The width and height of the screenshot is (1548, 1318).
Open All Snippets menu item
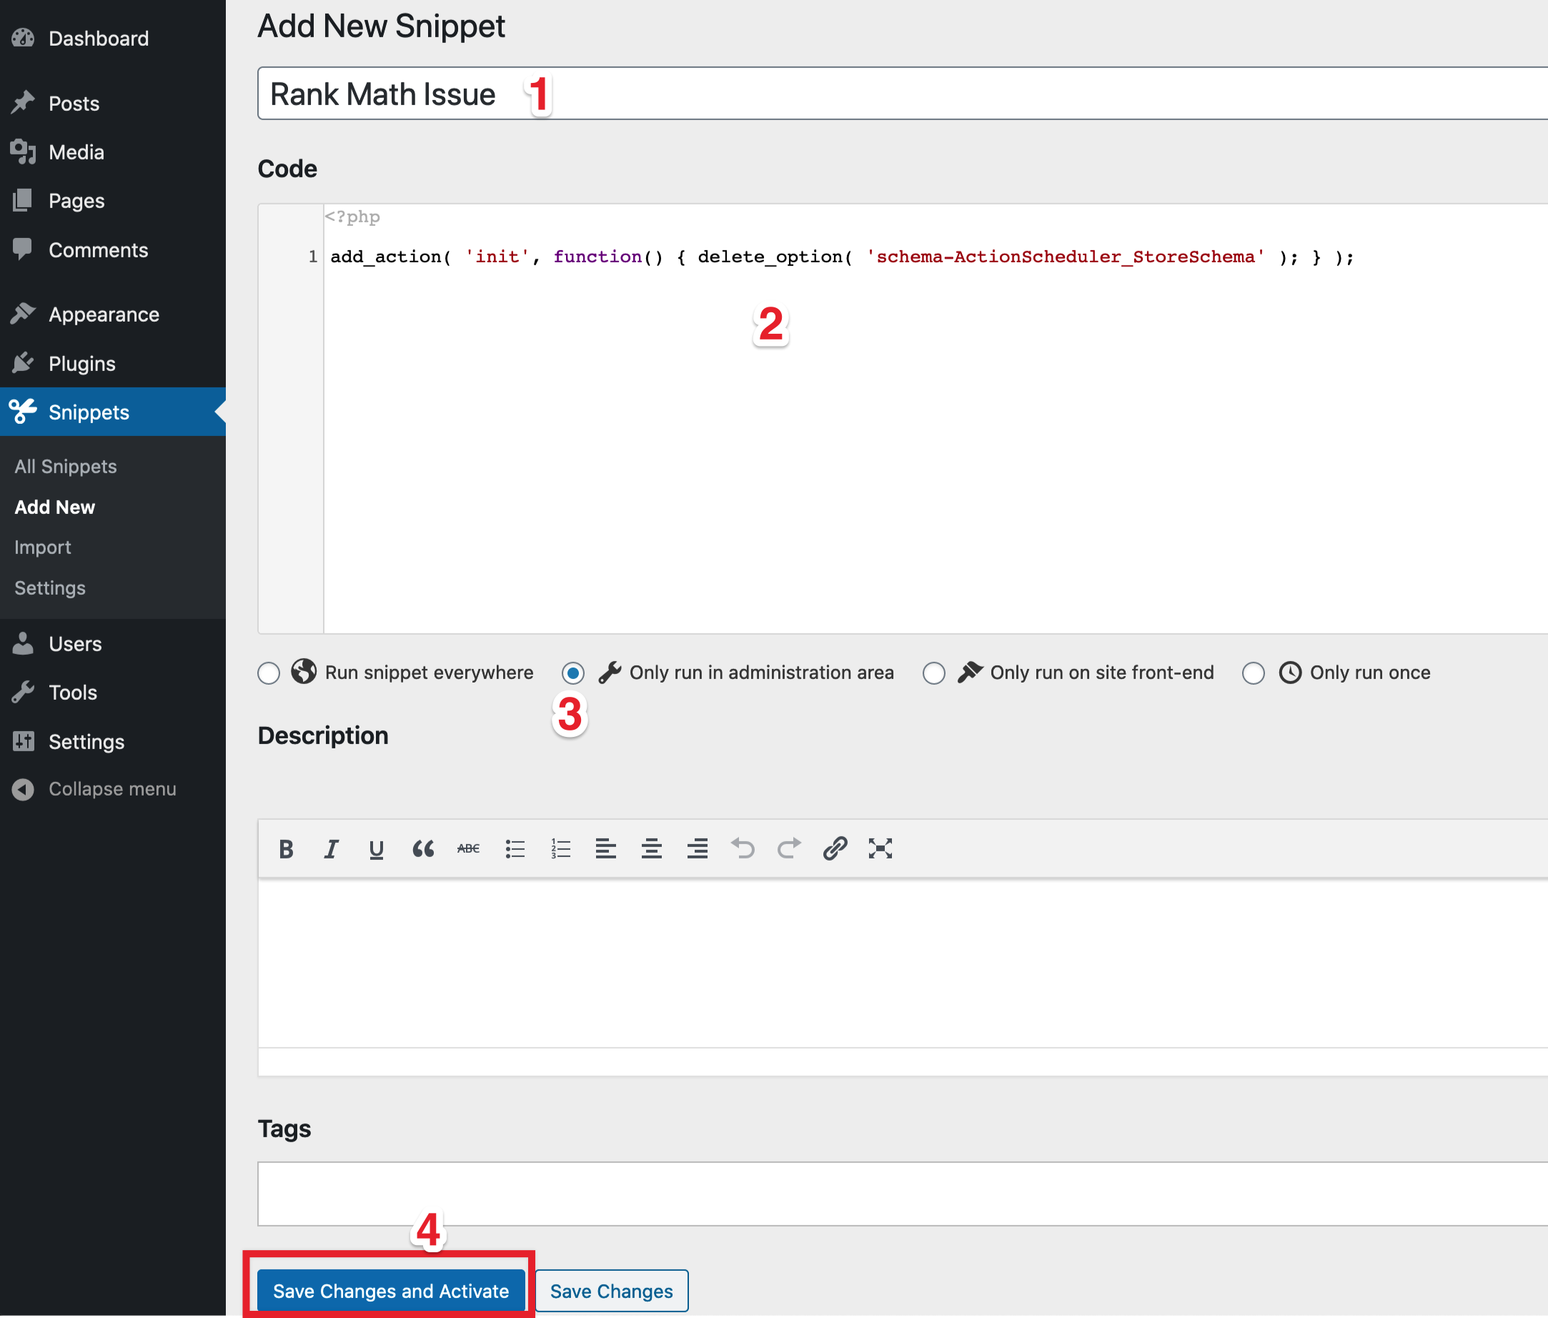pyautogui.click(x=66, y=465)
